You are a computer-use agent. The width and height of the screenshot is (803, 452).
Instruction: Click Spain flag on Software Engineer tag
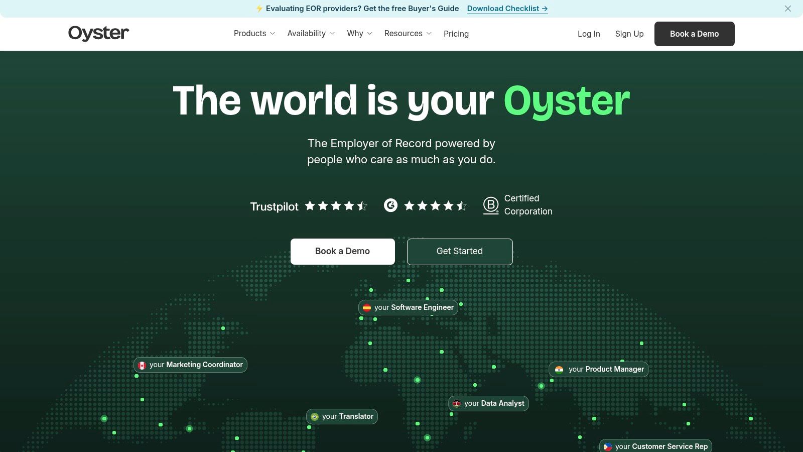367,308
